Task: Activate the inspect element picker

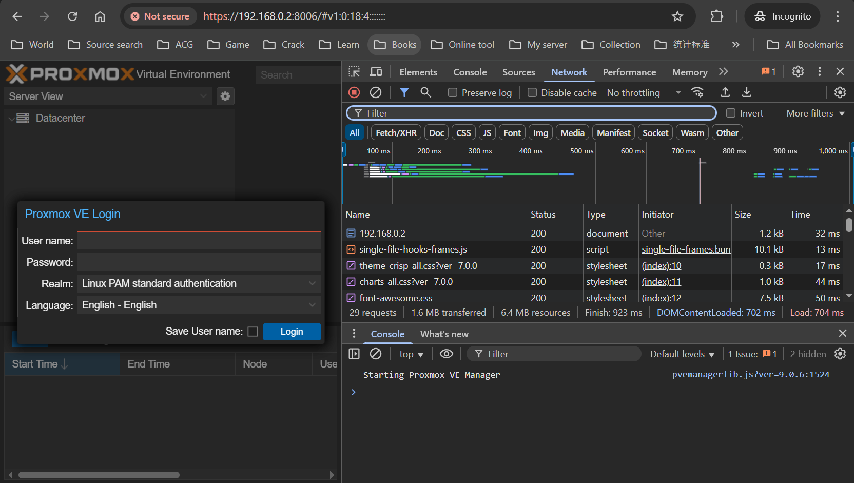Action: tap(354, 72)
